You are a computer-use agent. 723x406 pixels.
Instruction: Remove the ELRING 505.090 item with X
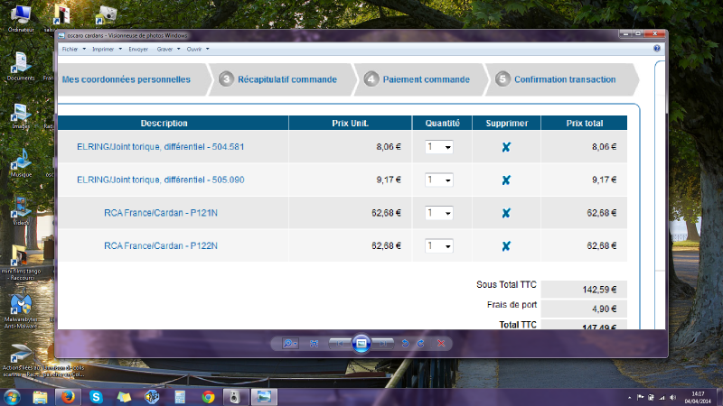tap(506, 180)
